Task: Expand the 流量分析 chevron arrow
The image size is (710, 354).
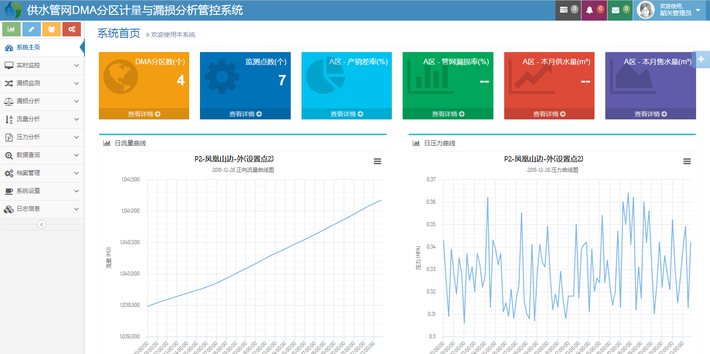Action: click(x=76, y=119)
